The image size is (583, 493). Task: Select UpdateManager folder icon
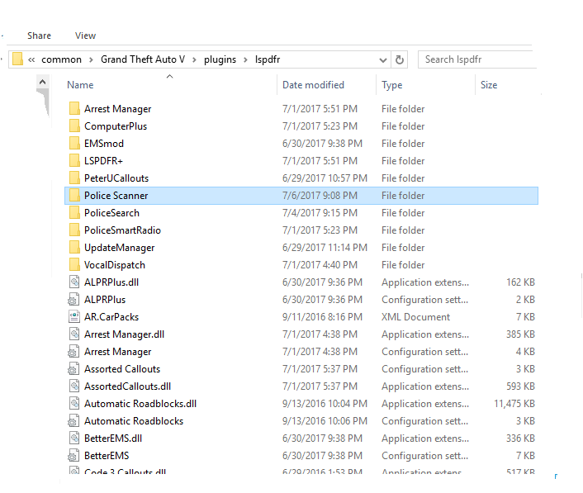pos(74,248)
